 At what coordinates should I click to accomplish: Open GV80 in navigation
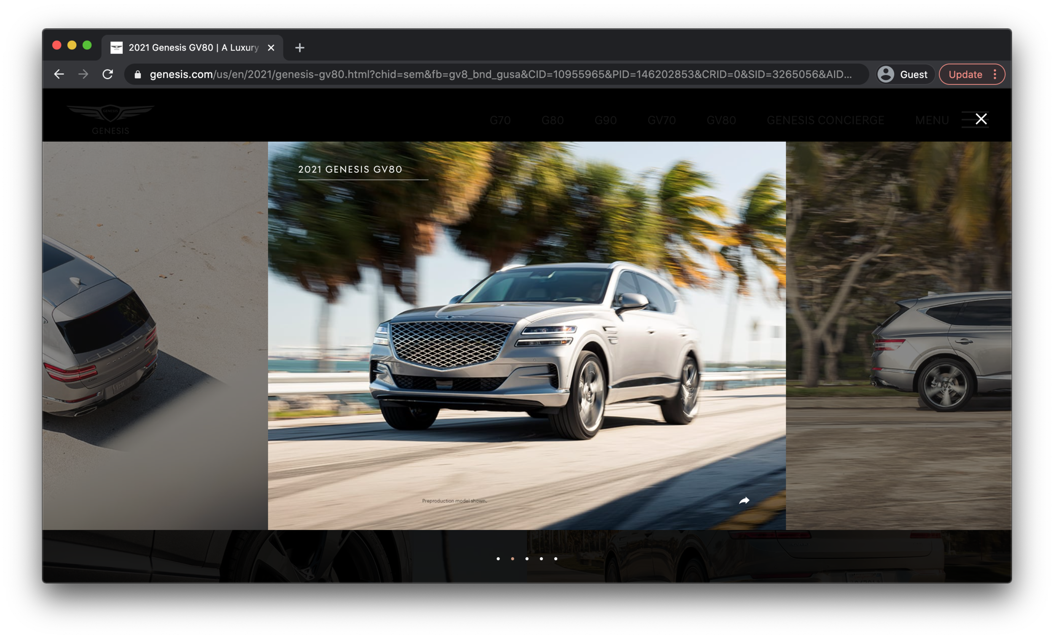click(721, 120)
